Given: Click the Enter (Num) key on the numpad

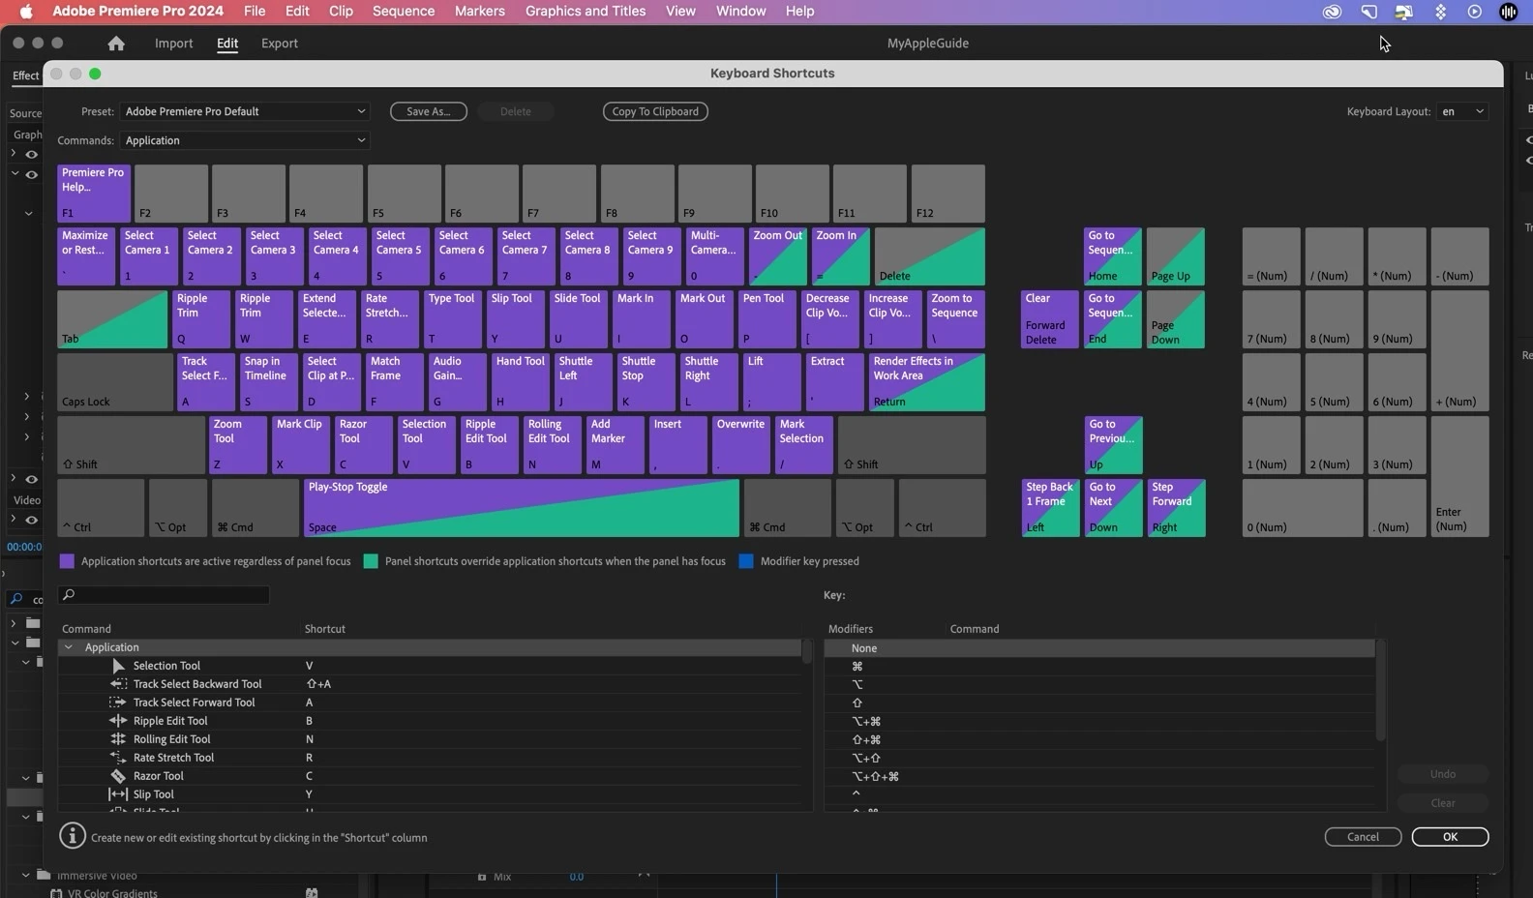Looking at the screenshot, I should point(1460,476).
